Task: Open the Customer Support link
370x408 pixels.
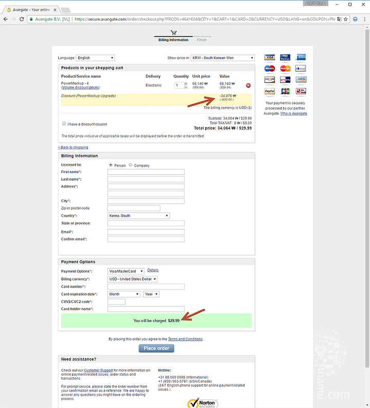Action: tap(98, 370)
